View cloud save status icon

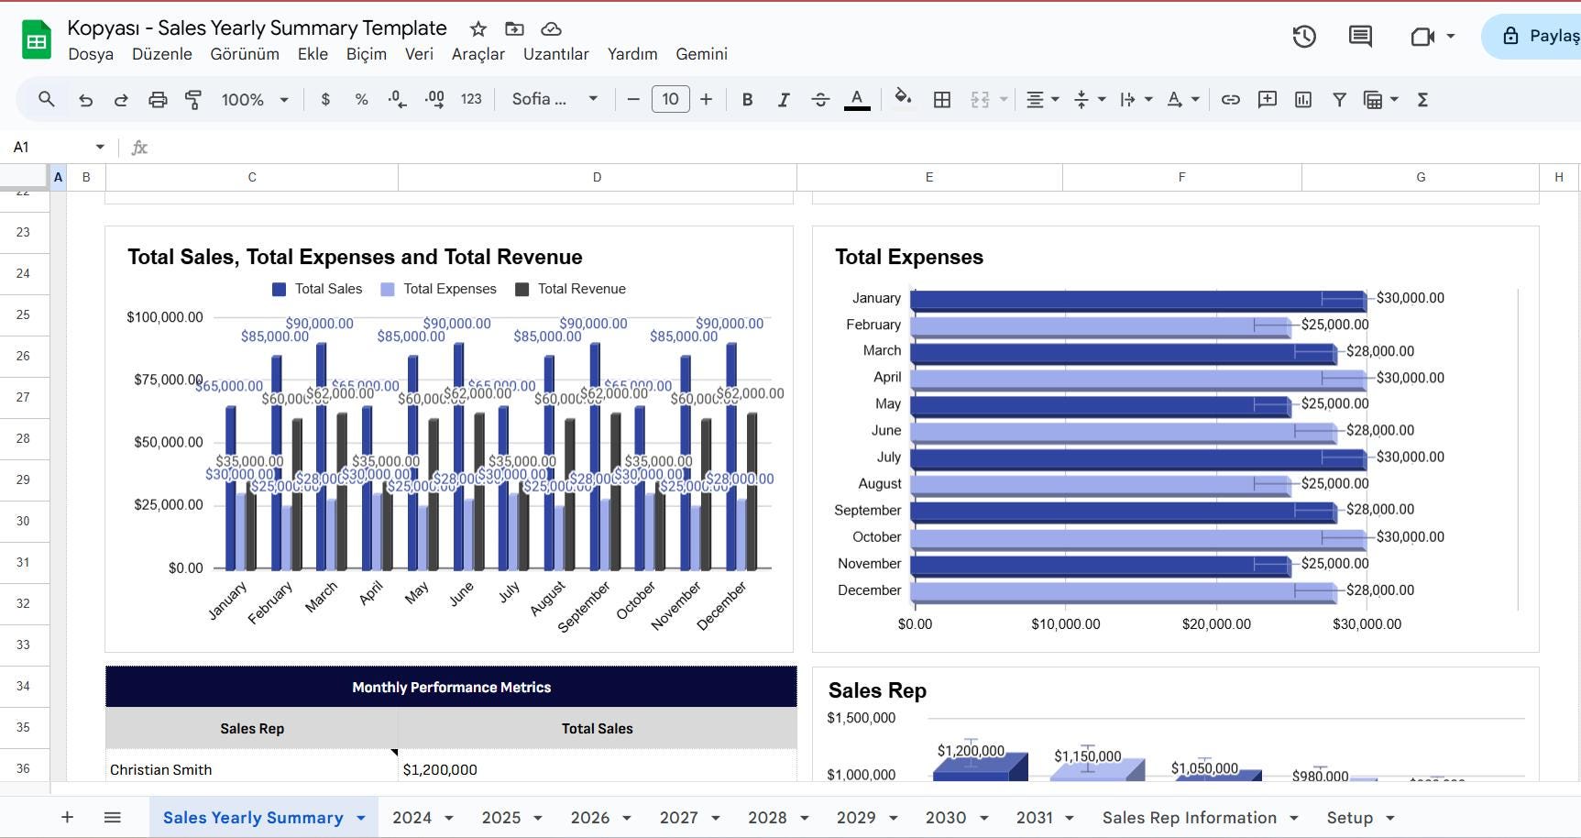(x=551, y=29)
